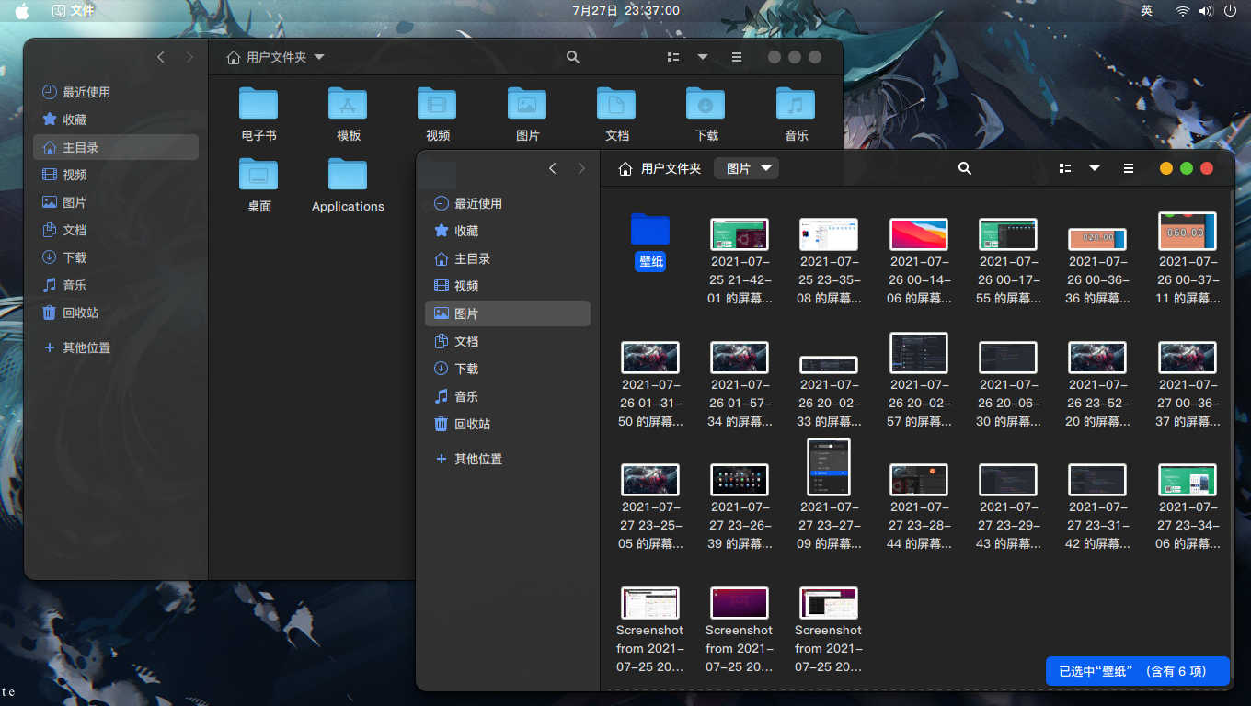Select screenshot 2021-07-27 23-27-09 thumbnail
The image size is (1251, 706).
[829, 467]
